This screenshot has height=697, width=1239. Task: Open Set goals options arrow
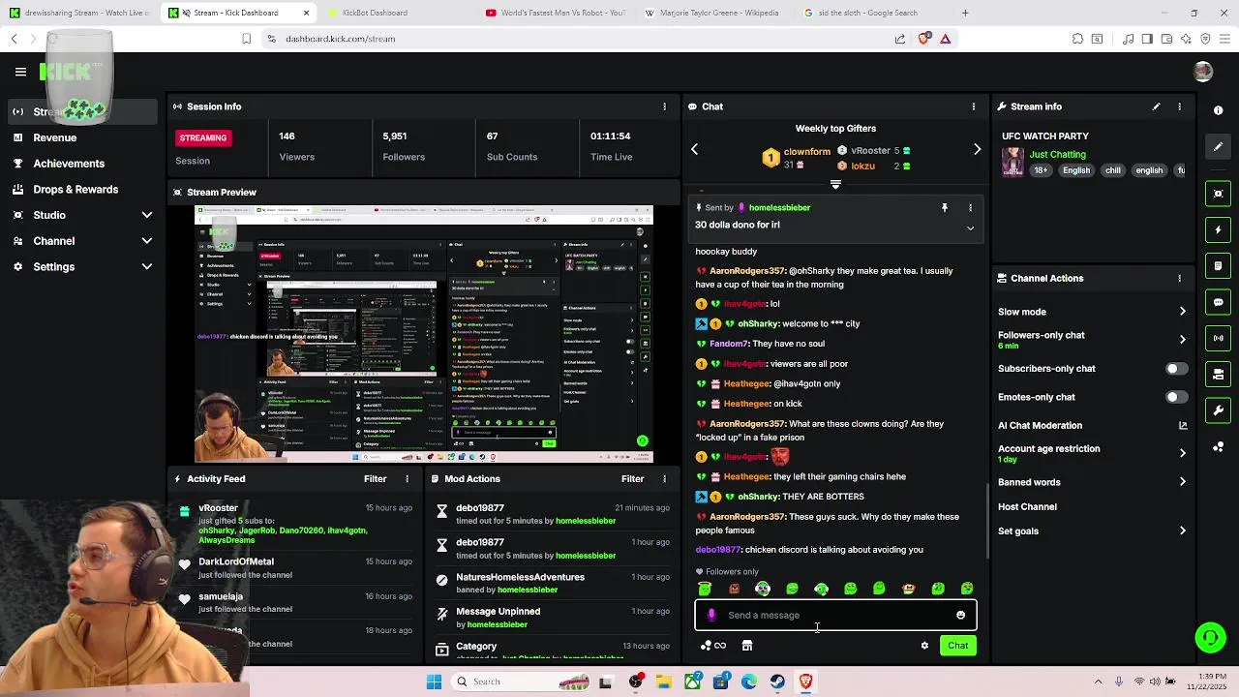(x=1182, y=530)
